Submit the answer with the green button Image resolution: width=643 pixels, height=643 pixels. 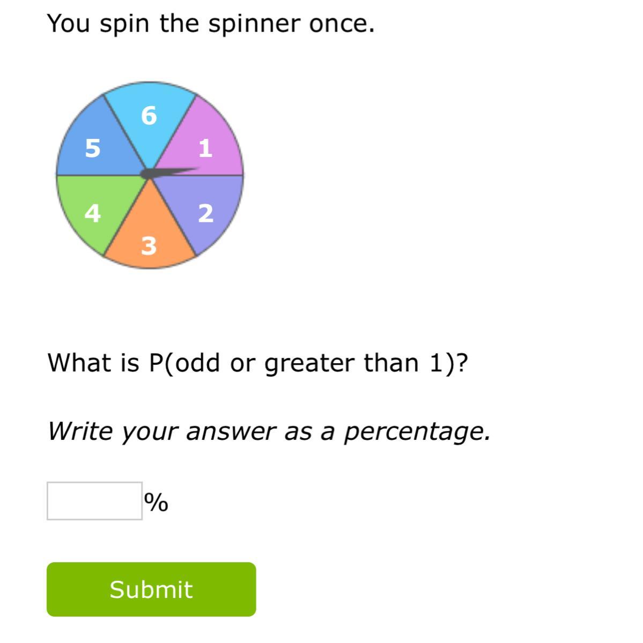[151, 589]
